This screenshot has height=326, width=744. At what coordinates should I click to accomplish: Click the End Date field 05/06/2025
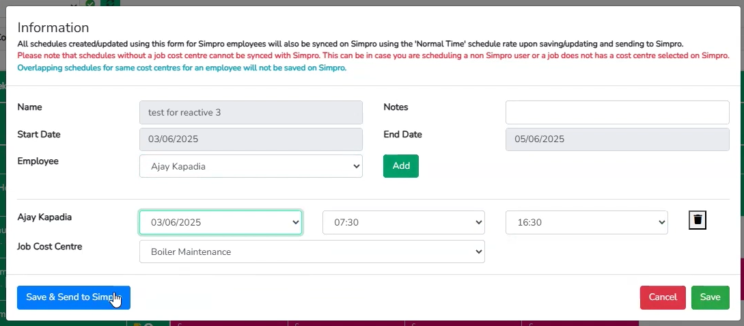tap(618, 139)
